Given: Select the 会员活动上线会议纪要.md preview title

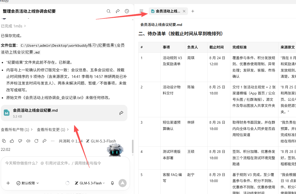Looking at the screenshot, I should [161, 25].
